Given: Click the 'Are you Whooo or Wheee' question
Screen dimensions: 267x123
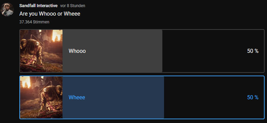Looking at the screenshot, I should tap(50, 14).
